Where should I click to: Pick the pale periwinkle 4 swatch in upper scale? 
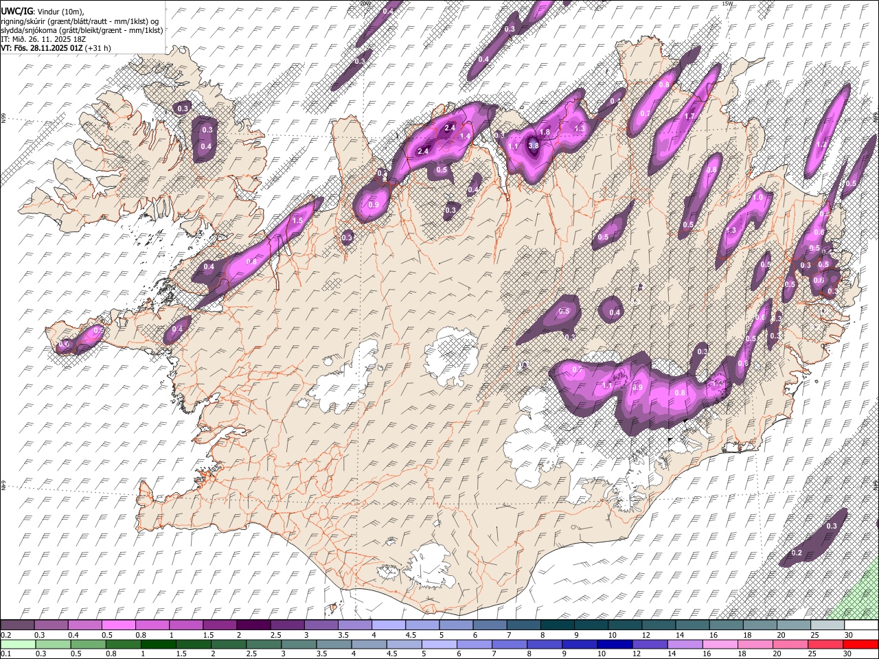point(389,625)
